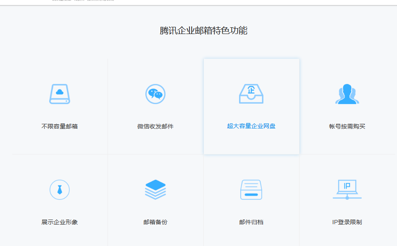The width and height of the screenshot is (397, 246).
Task: Select the IP登录限制 laptop IP icon
Action: click(347, 189)
